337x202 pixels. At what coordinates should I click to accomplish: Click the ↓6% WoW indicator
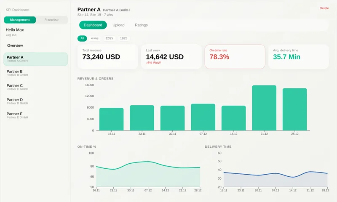point(153,63)
